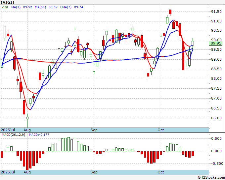Click the 0.000 MACD axis label
225x180 pixels.
tap(216, 151)
